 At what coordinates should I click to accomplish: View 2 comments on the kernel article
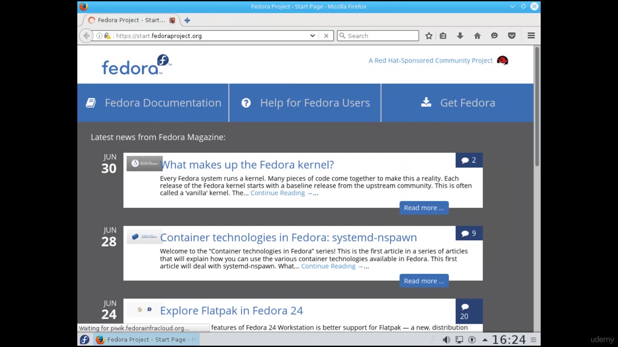click(469, 160)
